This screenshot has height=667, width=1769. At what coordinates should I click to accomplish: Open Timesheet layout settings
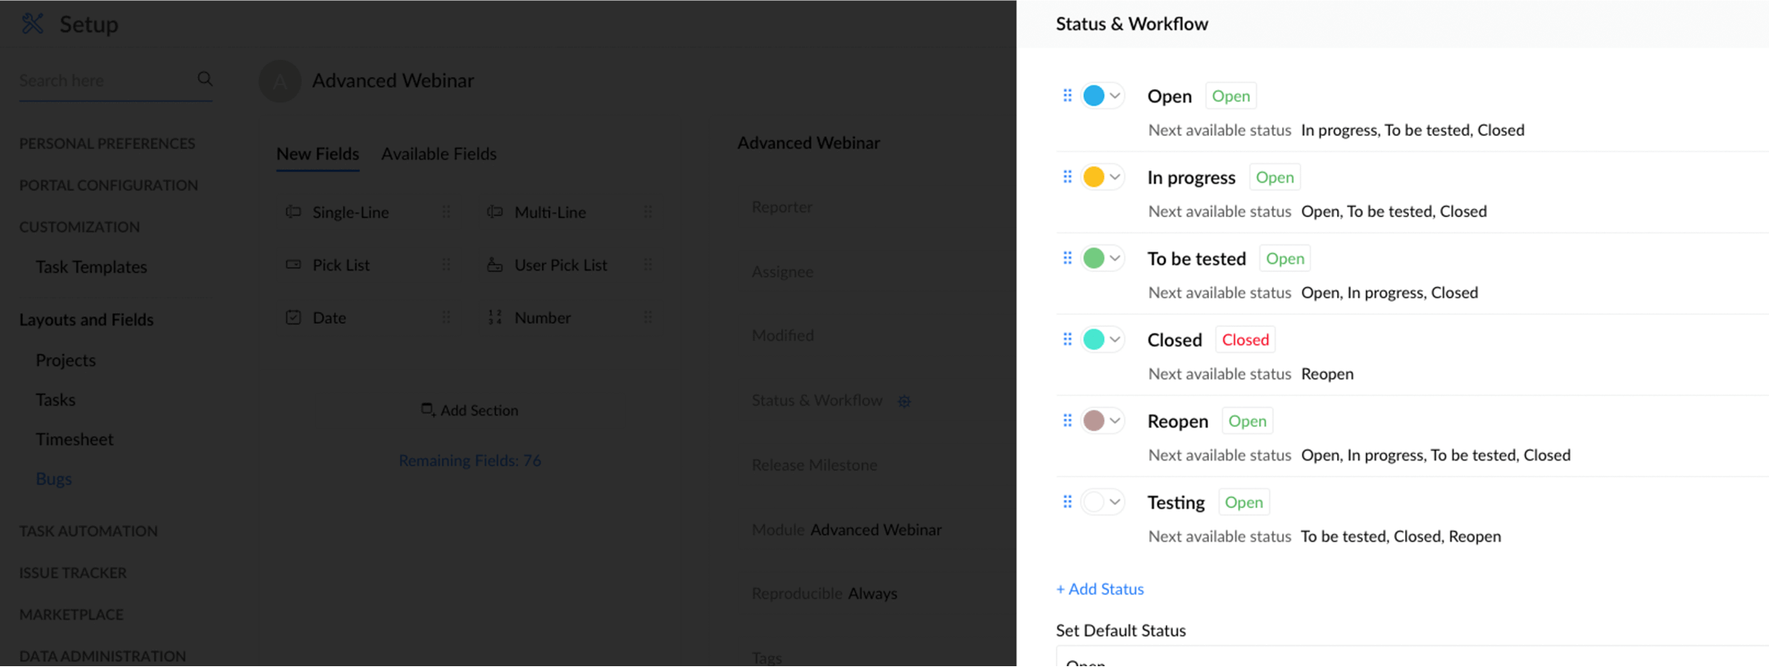(75, 438)
